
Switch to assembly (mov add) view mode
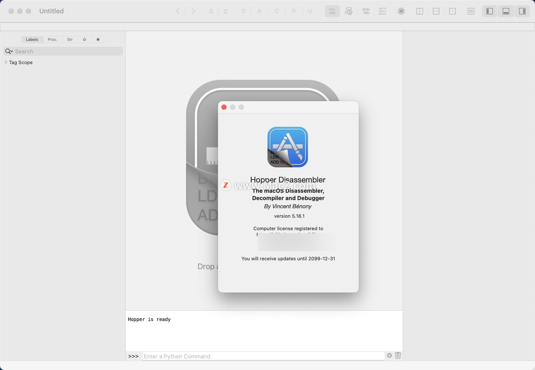332,11
